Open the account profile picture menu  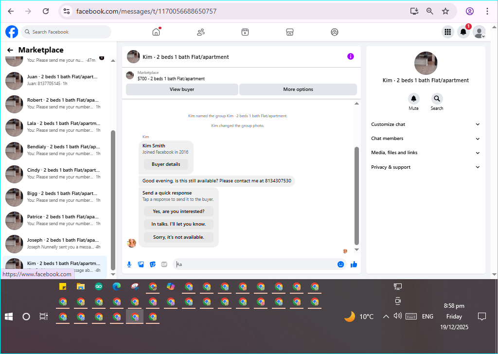(x=479, y=32)
